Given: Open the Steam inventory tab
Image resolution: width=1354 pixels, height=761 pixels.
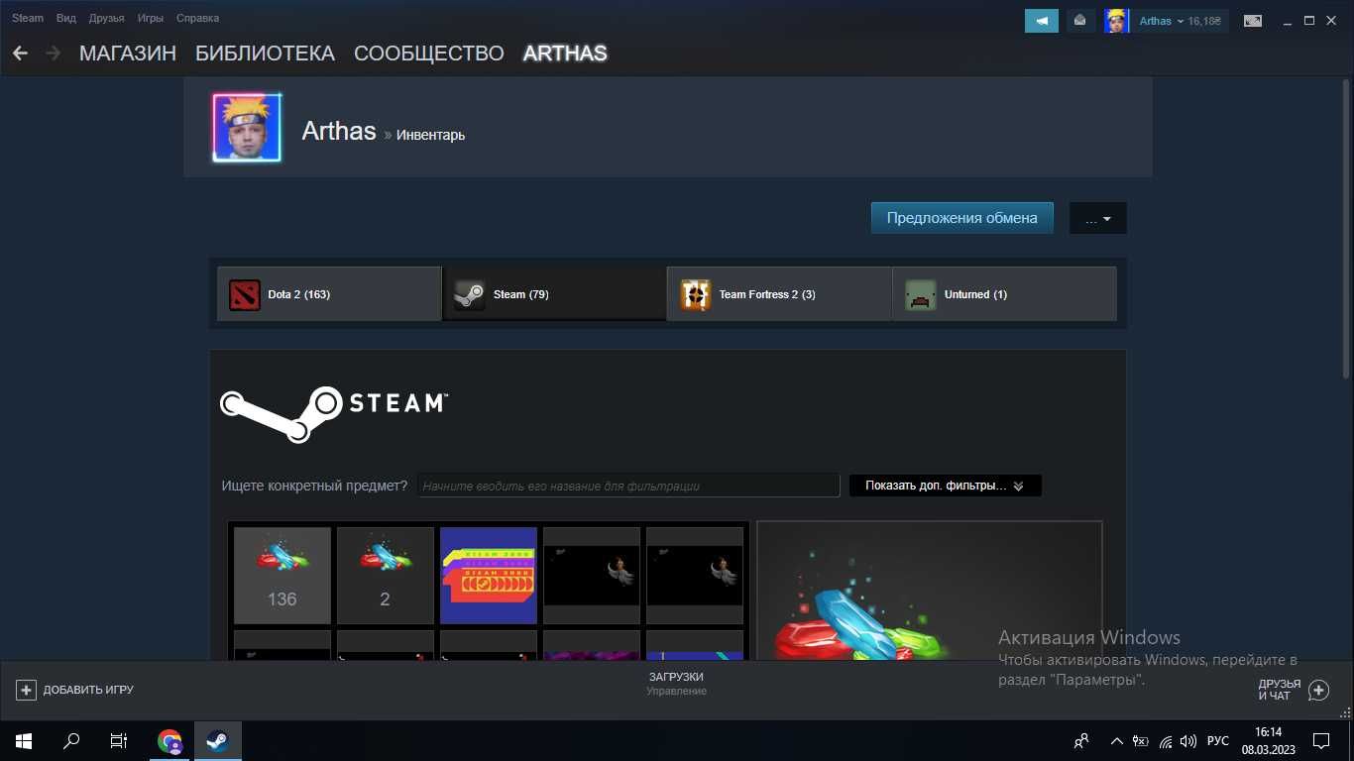Looking at the screenshot, I should [x=554, y=294].
